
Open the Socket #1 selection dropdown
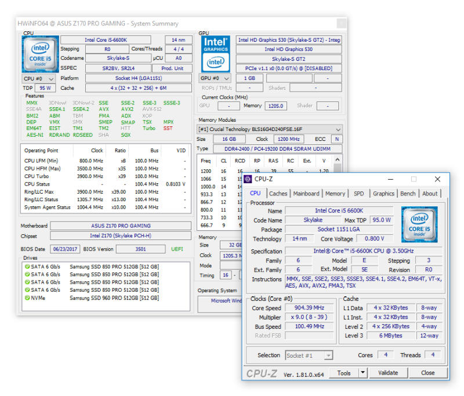(x=309, y=355)
